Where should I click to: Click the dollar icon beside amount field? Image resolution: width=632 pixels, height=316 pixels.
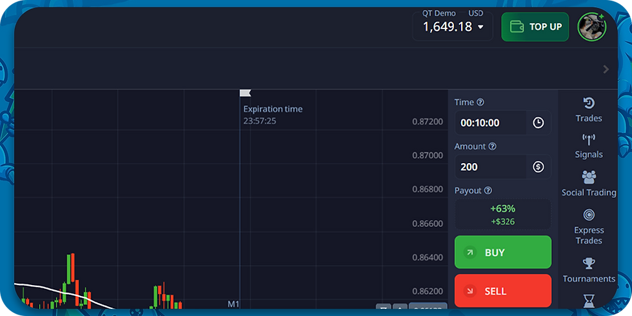pyautogui.click(x=538, y=167)
